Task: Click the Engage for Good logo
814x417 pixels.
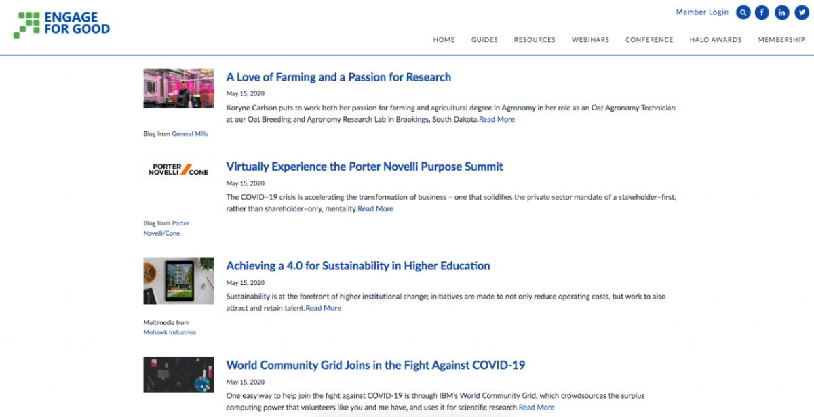Action: click(x=62, y=24)
